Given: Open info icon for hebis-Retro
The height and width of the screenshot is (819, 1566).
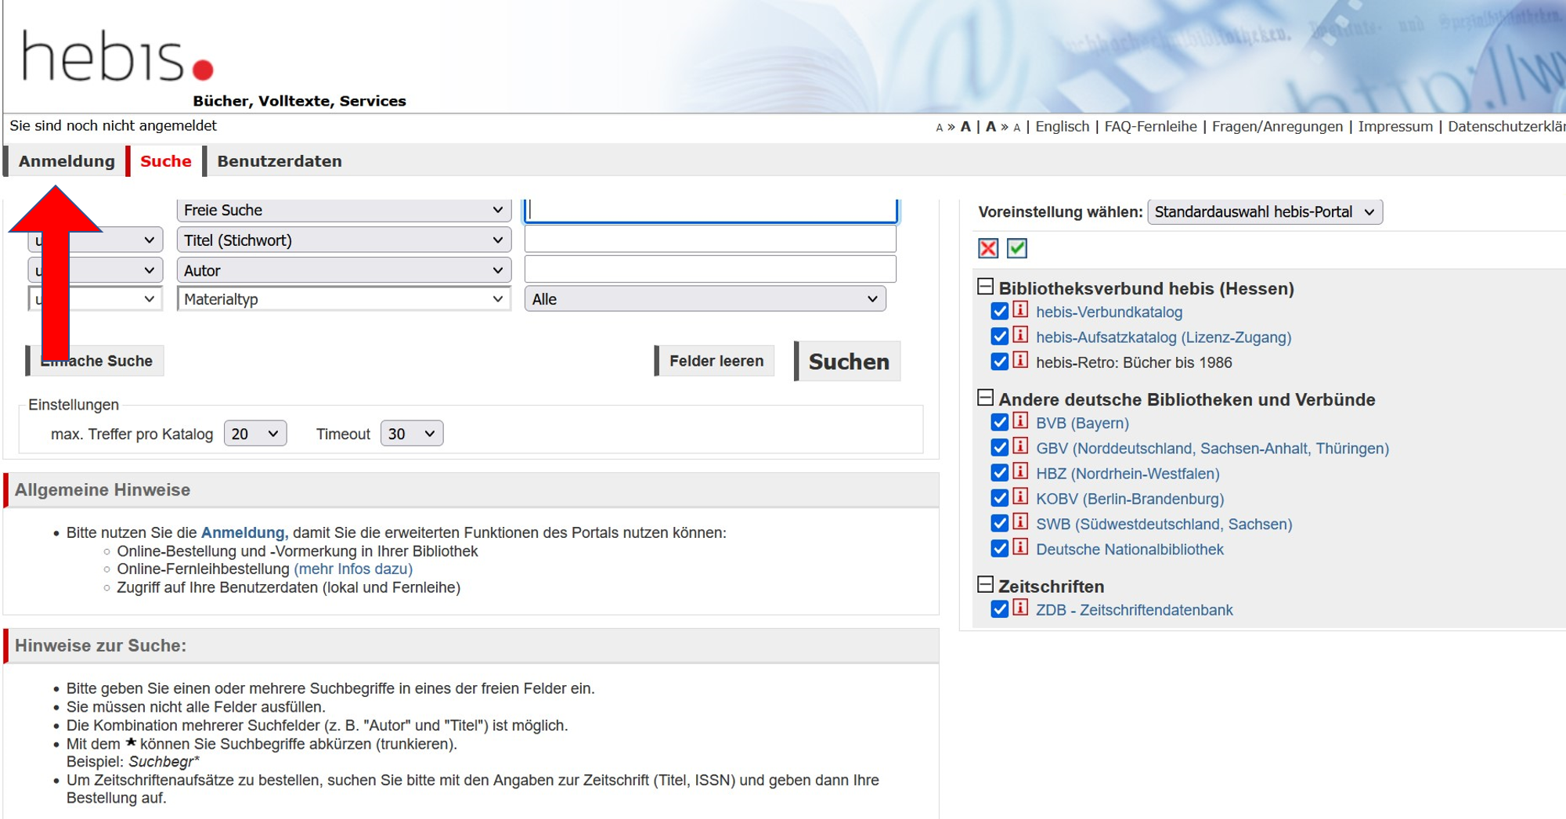Looking at the screenshot, I should point(1020,360).
